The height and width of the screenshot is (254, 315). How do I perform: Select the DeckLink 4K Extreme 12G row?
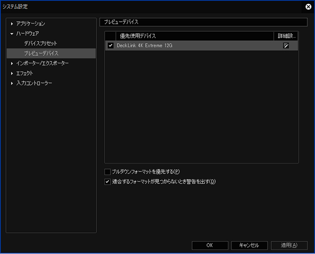(192, 46)
